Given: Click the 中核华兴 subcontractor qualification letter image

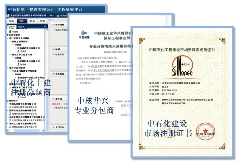Looking at the screenshot, I should point(99,78).
